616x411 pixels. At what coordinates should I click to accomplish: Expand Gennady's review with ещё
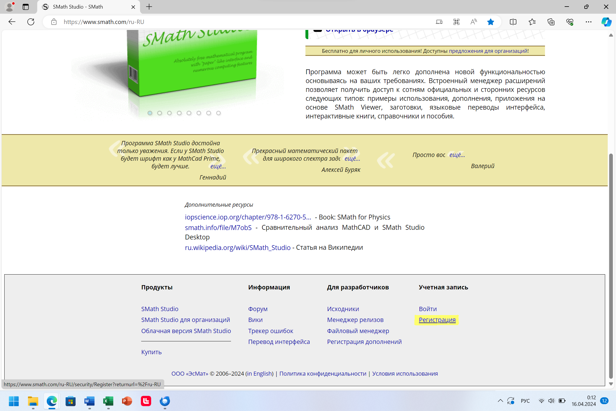point(218,166)
